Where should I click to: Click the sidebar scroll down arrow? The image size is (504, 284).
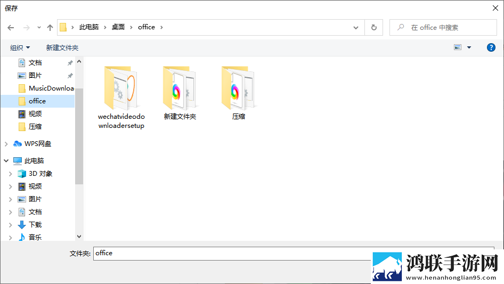[79, 237]
